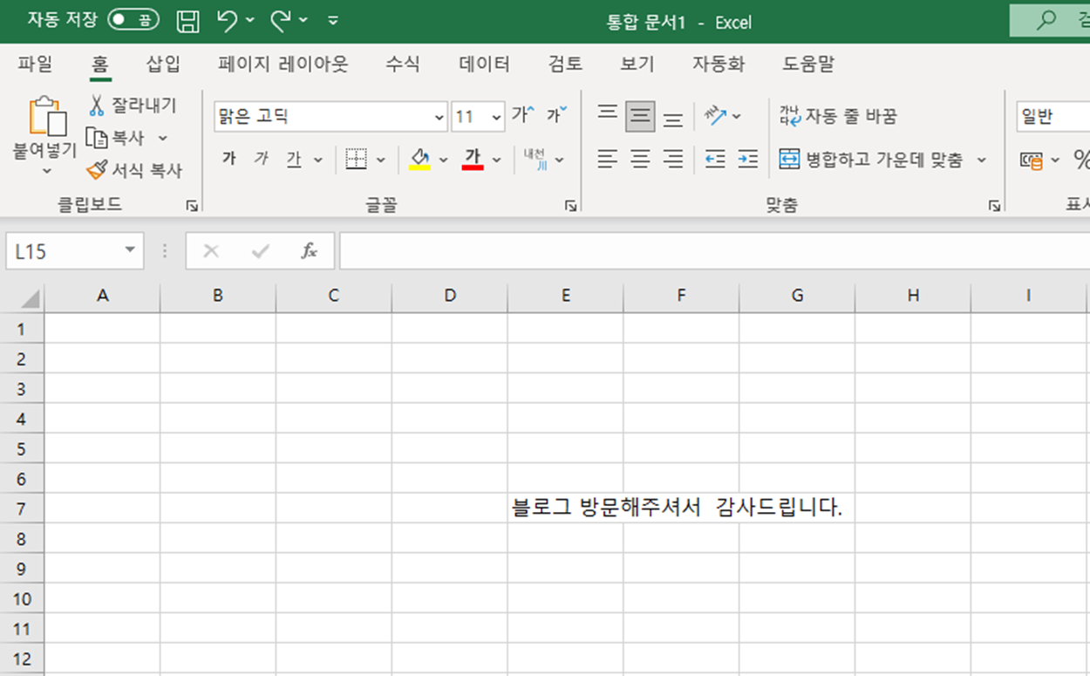
Task: Apply the red font color
Action: click(x=473, y=159)
